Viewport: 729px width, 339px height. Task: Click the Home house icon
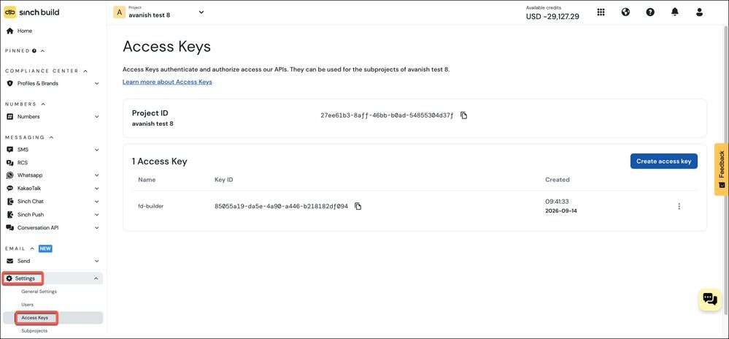click(9, 31)
